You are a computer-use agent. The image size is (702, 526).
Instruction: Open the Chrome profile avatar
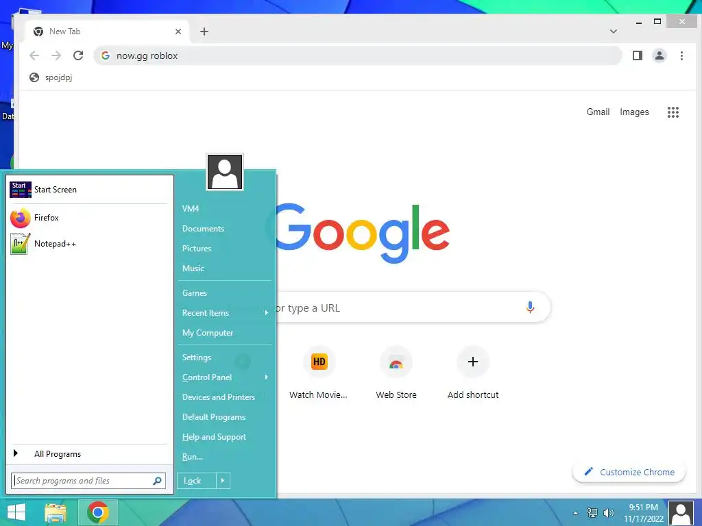pos(659,55)
